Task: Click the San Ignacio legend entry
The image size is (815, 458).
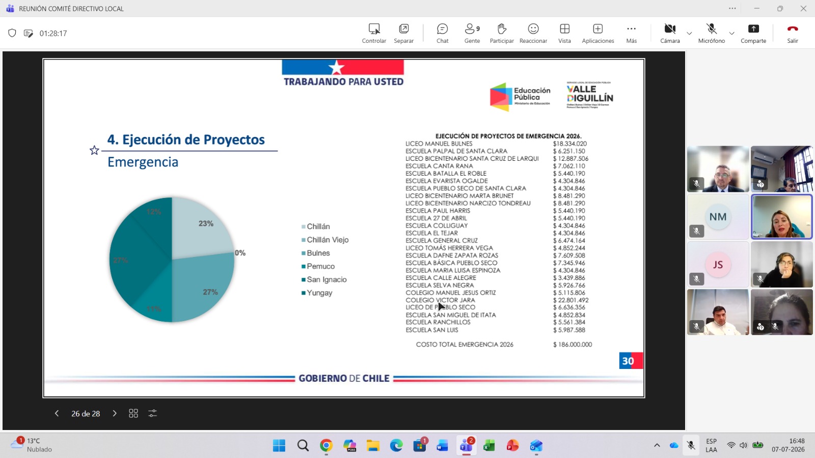Action: click(x=324, y=279)
